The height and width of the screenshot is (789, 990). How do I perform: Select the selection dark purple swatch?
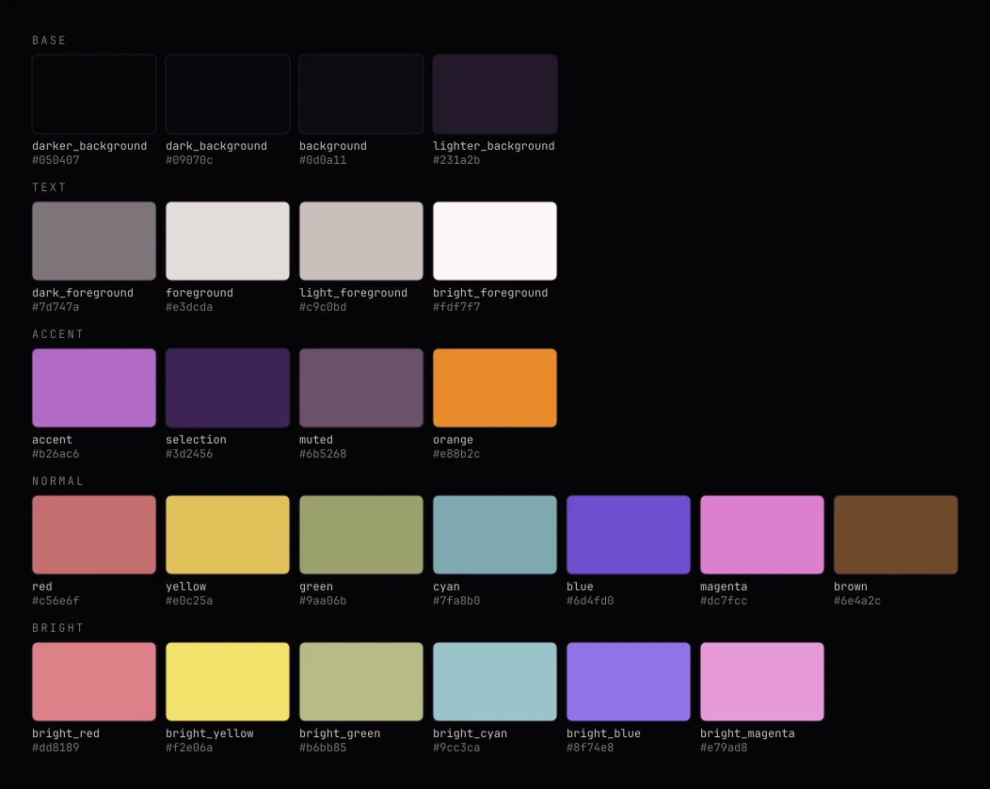[228, 388]
